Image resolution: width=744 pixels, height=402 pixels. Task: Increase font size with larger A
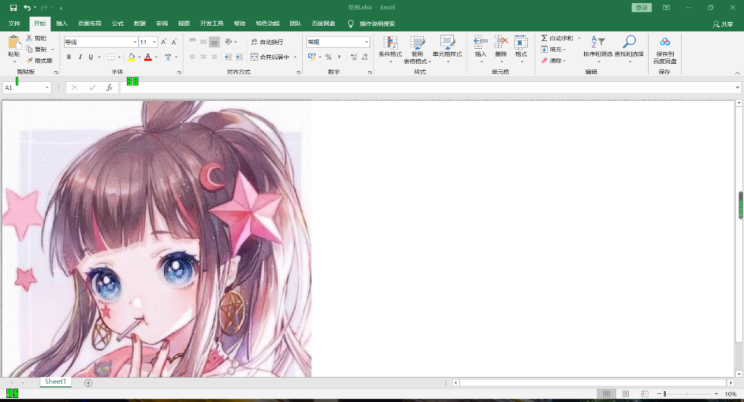(x=164, y=42)
